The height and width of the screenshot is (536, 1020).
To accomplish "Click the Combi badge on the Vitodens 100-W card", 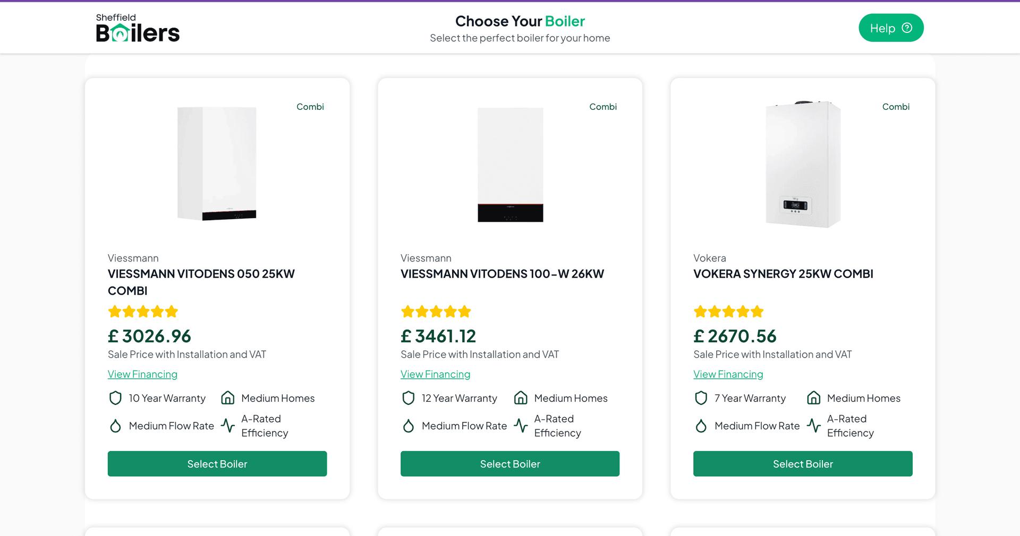I will [x=603, y=107].
